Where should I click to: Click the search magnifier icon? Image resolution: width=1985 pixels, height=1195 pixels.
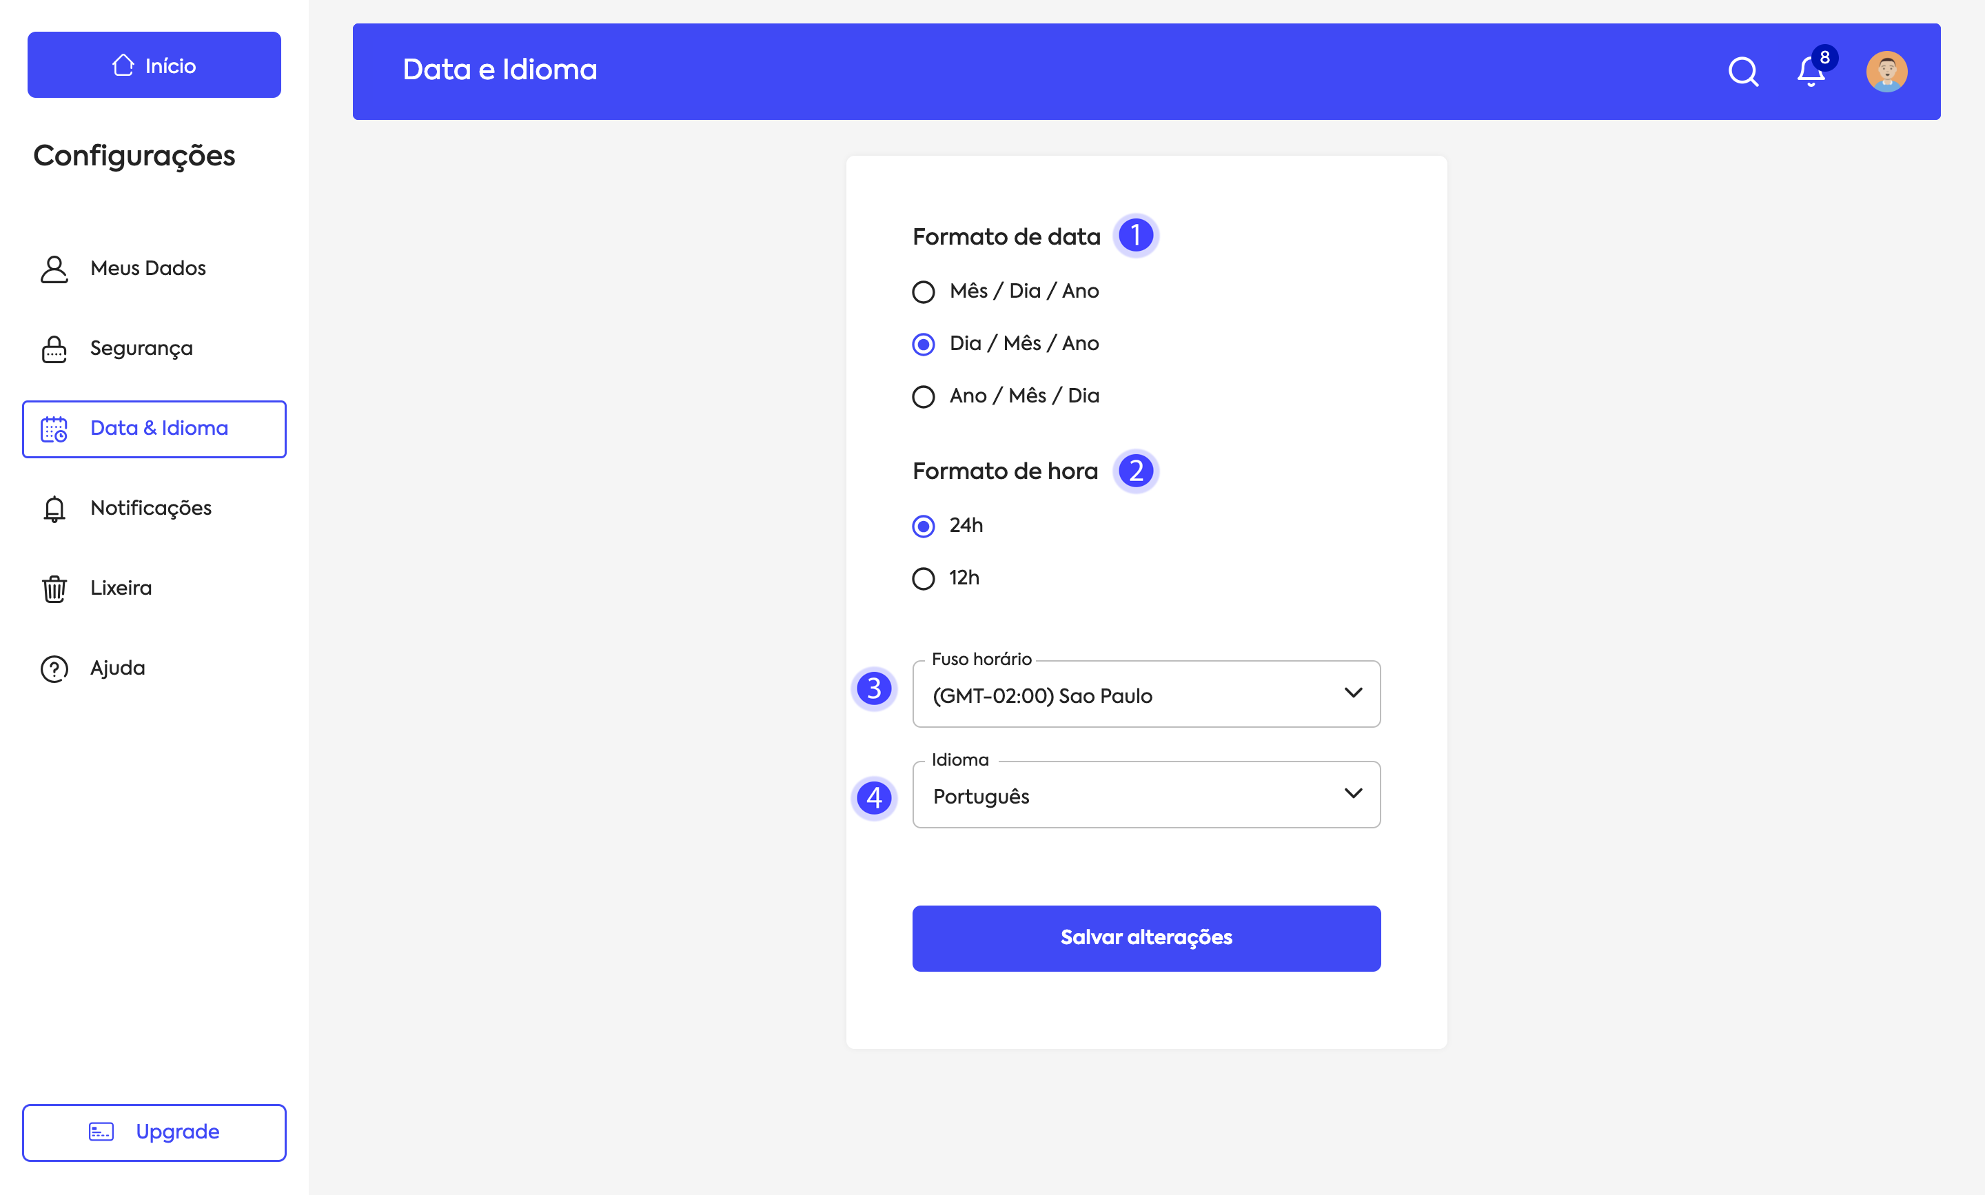pos(1742,72)
